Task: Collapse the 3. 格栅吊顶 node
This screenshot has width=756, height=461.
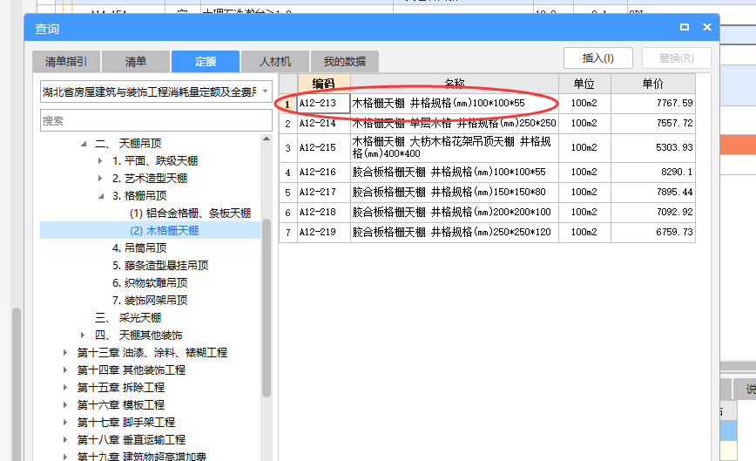Action: pos(101,196)
